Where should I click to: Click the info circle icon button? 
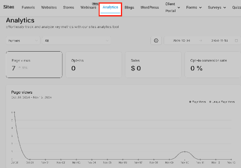pyautogui.click(x=156, y=40)
